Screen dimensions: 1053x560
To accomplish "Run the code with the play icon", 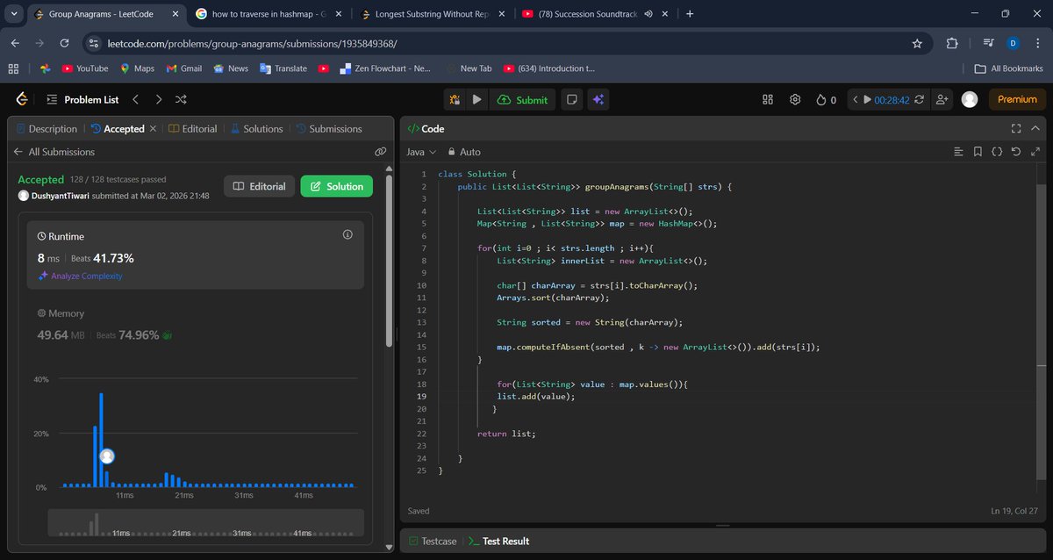I will pyautogui.click(x=476, y=99).
